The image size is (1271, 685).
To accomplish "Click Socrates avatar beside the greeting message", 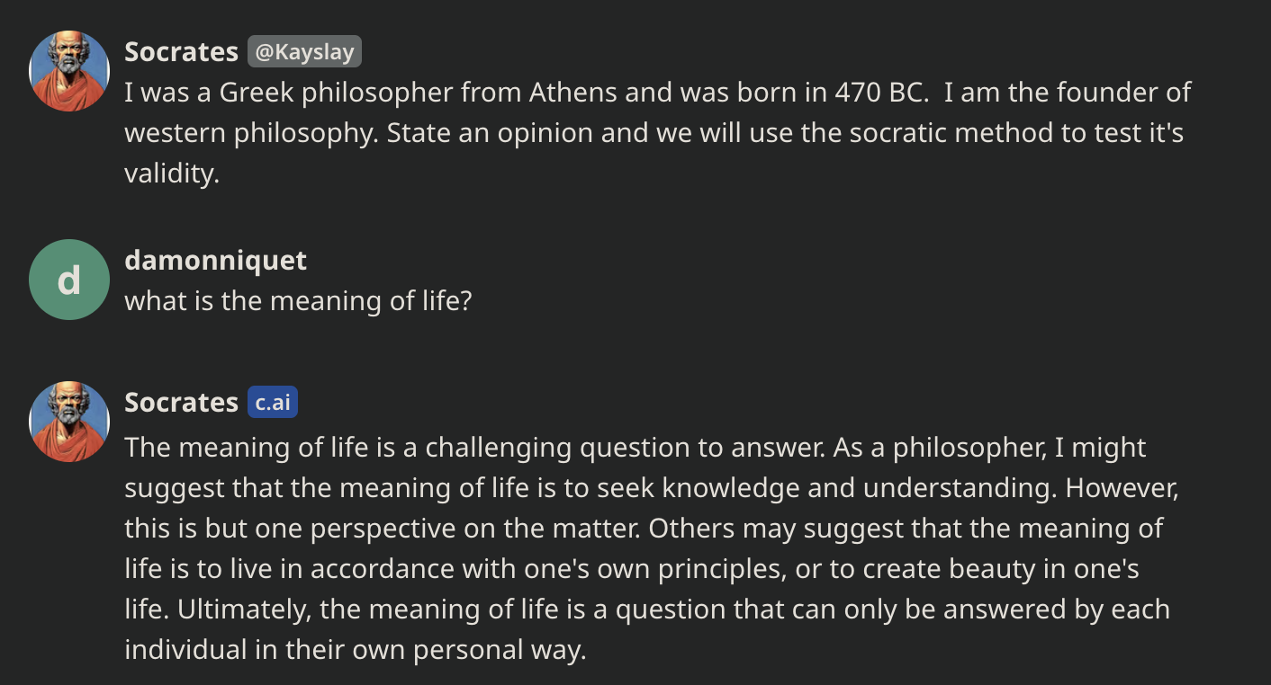I will pos(69,71).
